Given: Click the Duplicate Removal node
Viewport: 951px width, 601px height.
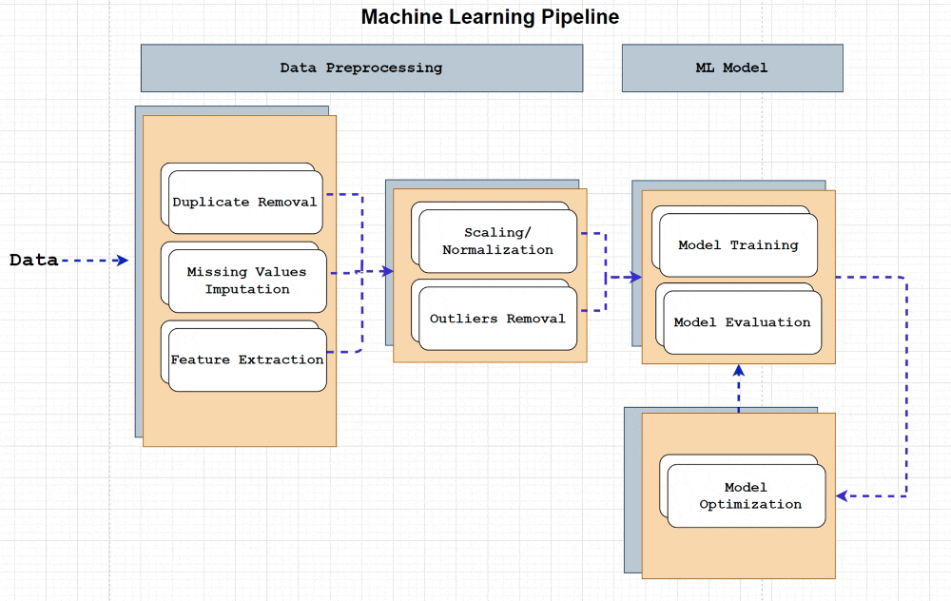Looking at the screenshot, I should [244, 203].
